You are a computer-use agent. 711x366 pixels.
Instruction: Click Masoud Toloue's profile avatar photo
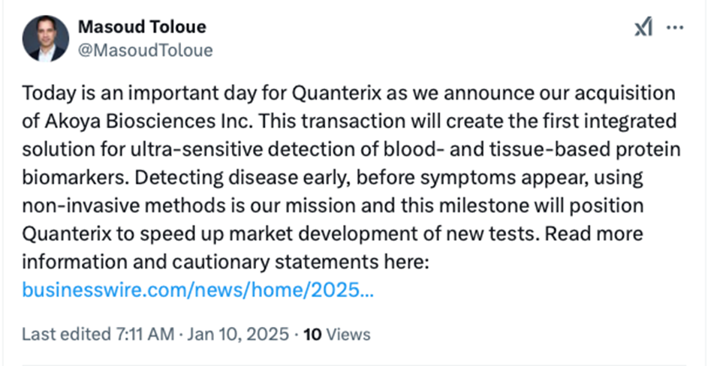(46, 39)
